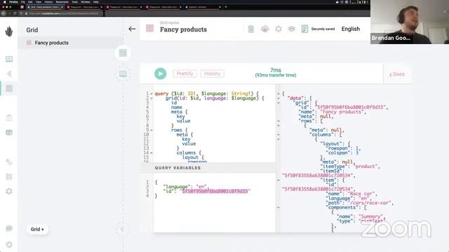Click the document query icon by Securely saved
Image resolution: width=449 pixels, height=252 pixels.
click(304, 29)
